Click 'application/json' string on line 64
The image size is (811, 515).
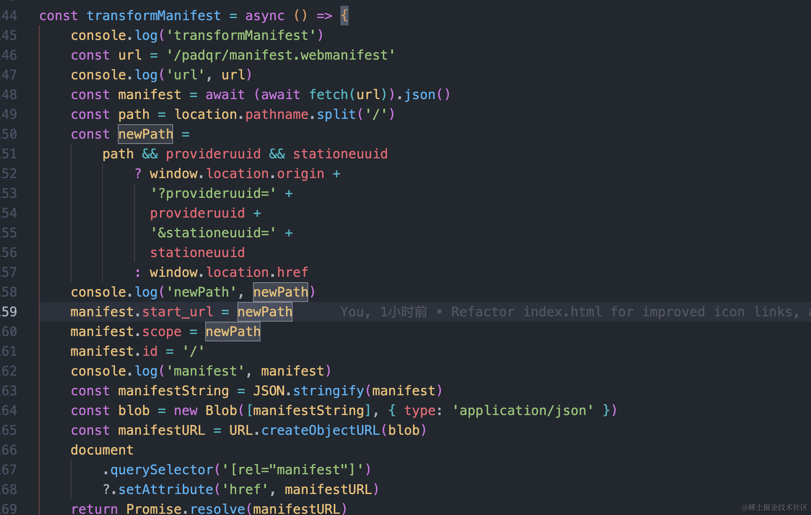click(523, 411)
